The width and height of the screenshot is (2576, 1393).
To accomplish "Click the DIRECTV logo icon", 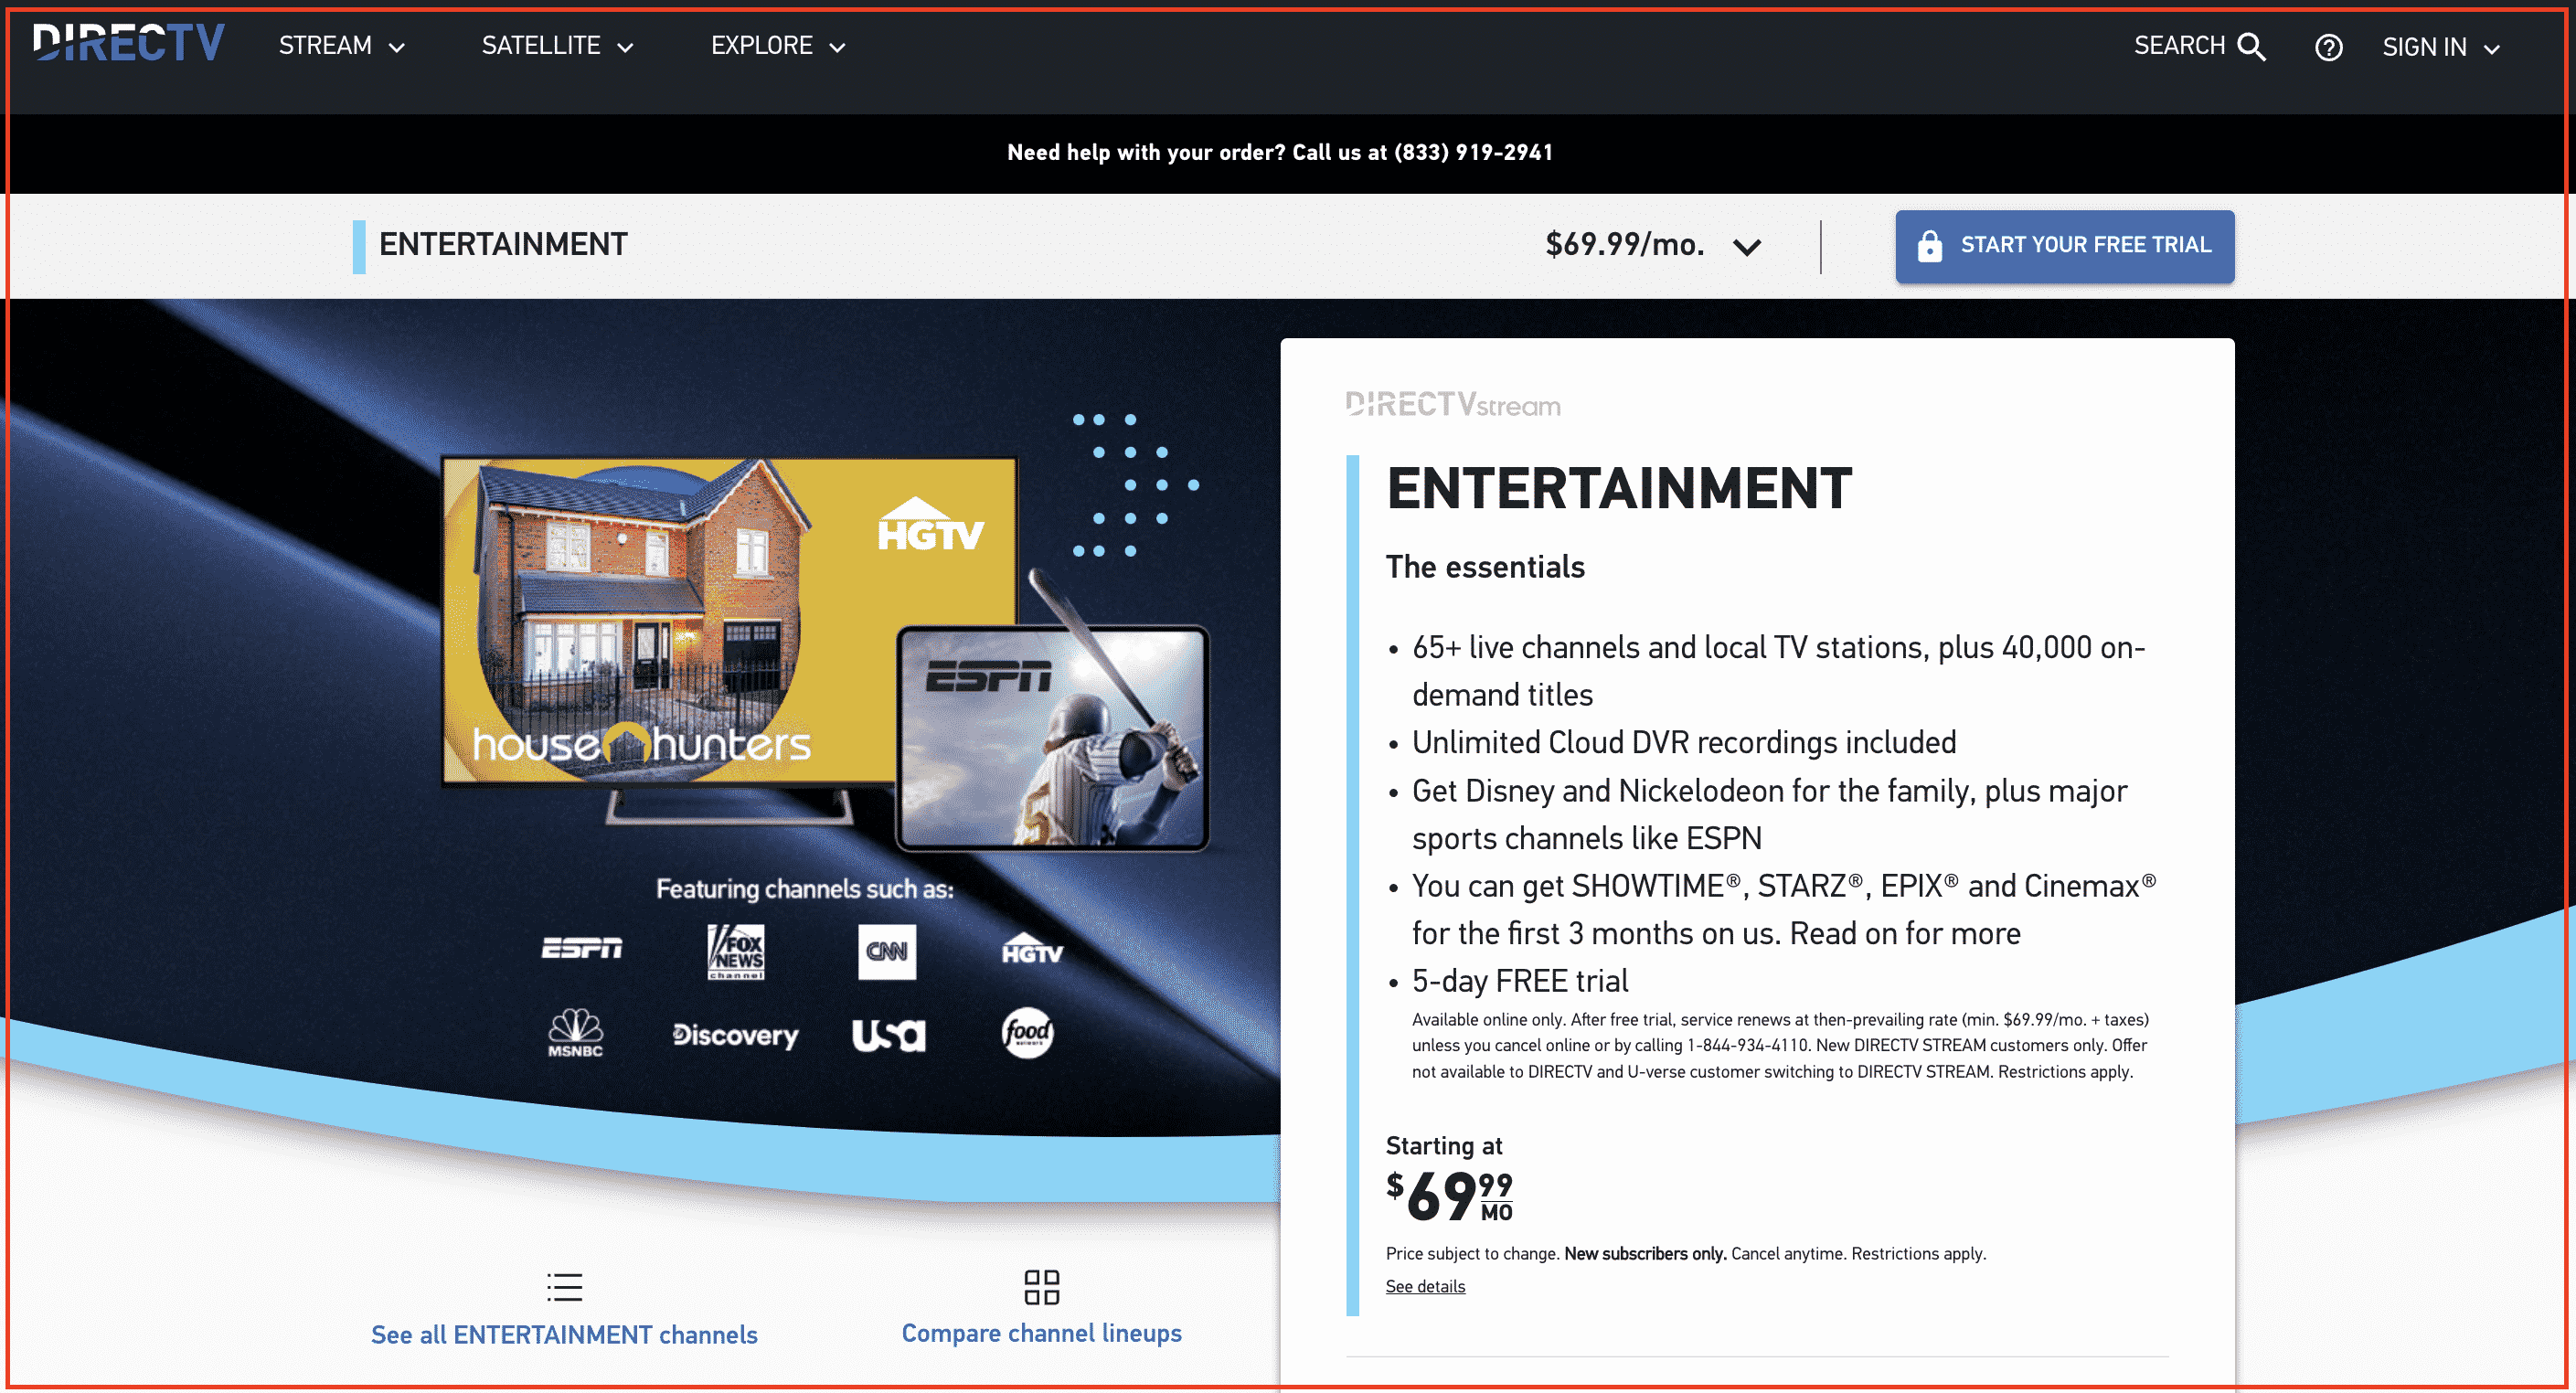I will pyautogui.click(x=129, y=47).
